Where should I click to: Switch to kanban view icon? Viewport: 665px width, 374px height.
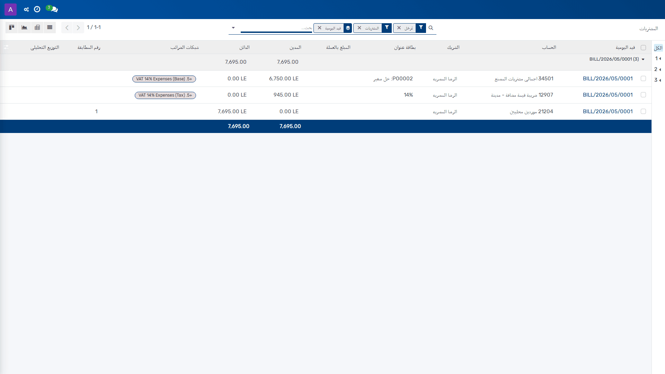tap(11, 27)
